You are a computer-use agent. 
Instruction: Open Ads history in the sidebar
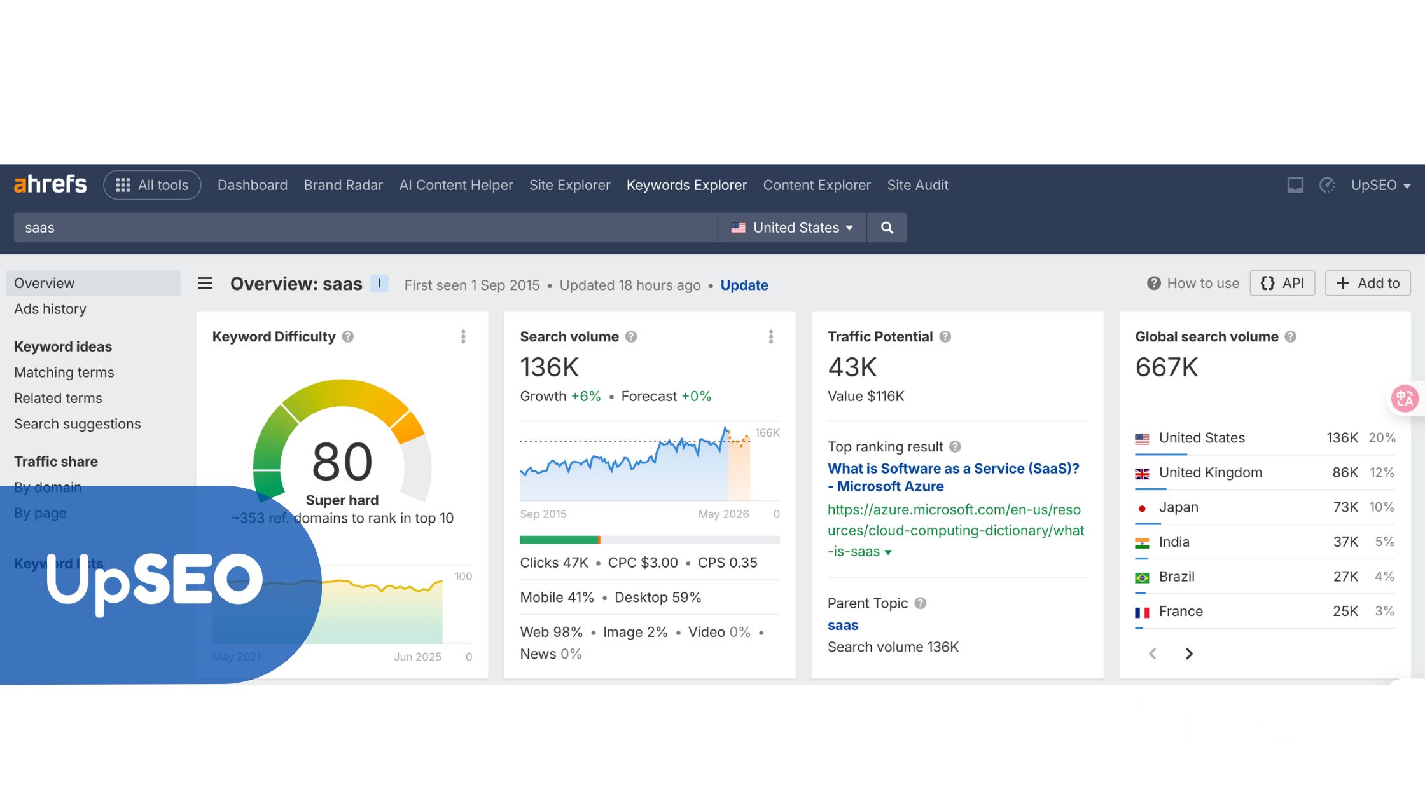pos(50,309)
